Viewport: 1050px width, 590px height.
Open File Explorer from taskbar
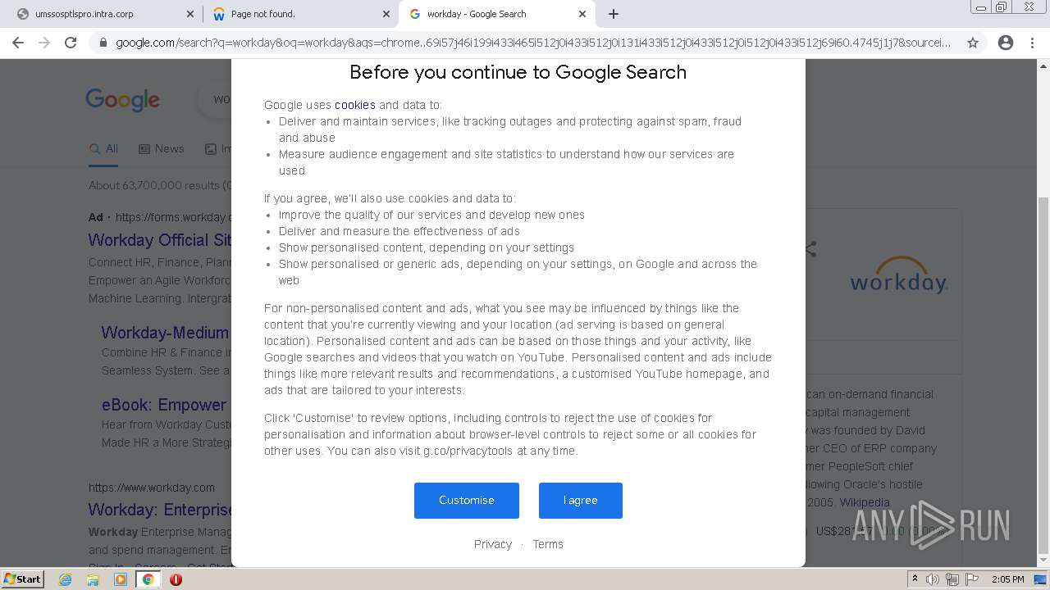[93, 579]
